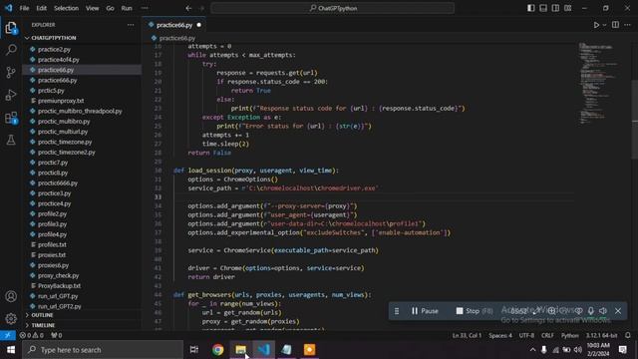The width and height of the screenshot is (638, 359).
Task: Click the ChatGPTpython command center search box
Action: [332, 8]
